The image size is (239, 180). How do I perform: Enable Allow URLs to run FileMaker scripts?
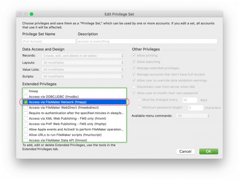tap(26, 135)
